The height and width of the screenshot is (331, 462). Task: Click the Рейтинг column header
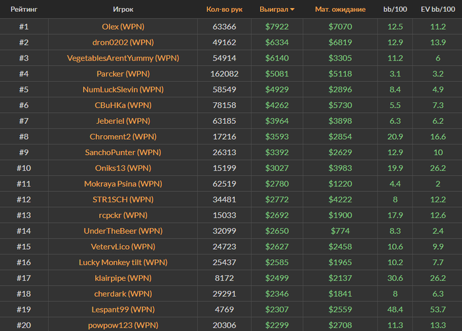24,9
